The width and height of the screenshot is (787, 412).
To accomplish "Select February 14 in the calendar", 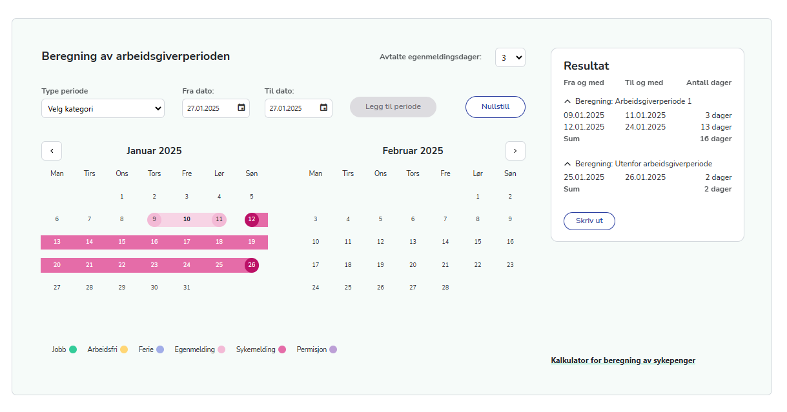I will point(445,242).
